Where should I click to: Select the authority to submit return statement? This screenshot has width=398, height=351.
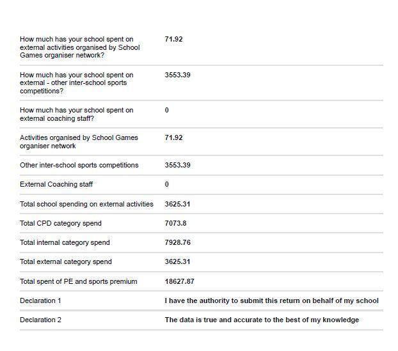click(x=271, y=300)
